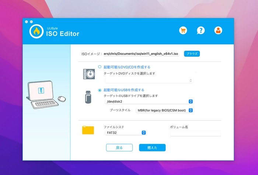Click the ボリューム名 volume name field
Screen dimensions: 258x175
[x=195, y=133]
